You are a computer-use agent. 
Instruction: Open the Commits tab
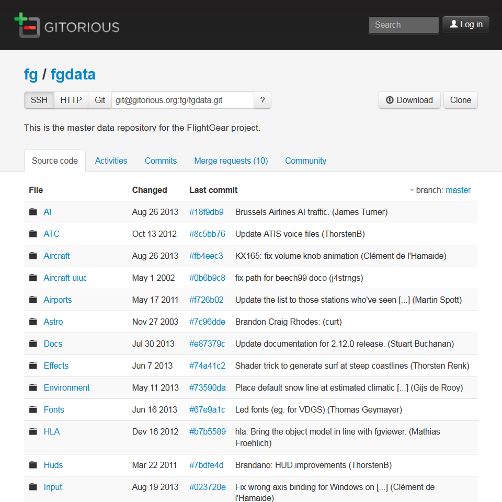coord(161,161)
